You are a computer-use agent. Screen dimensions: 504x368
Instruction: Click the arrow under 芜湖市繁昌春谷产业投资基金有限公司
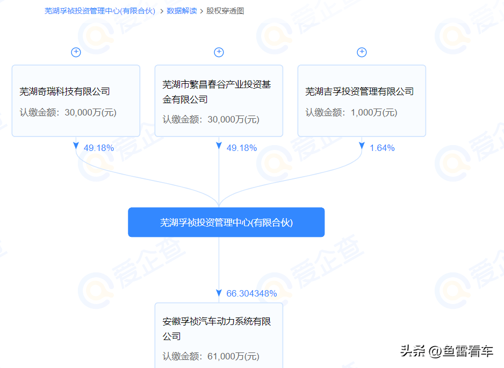click(x=219, y=146)
